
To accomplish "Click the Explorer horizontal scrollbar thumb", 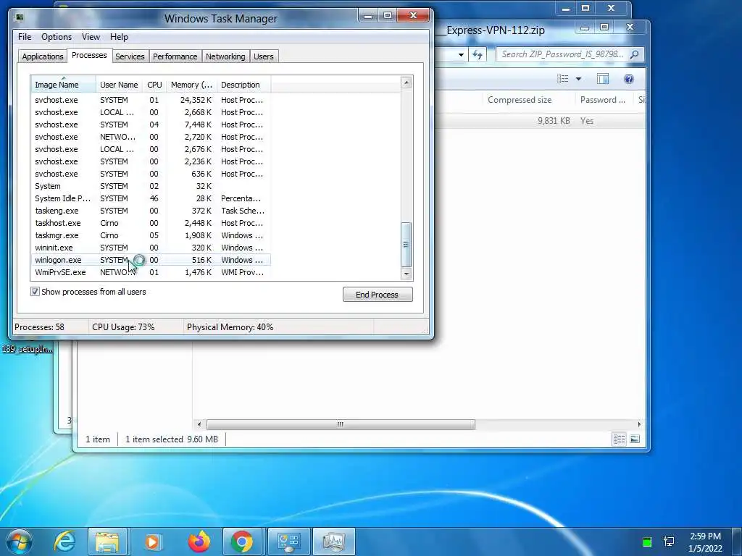I will pyautogui.click(x=341, y=424).
